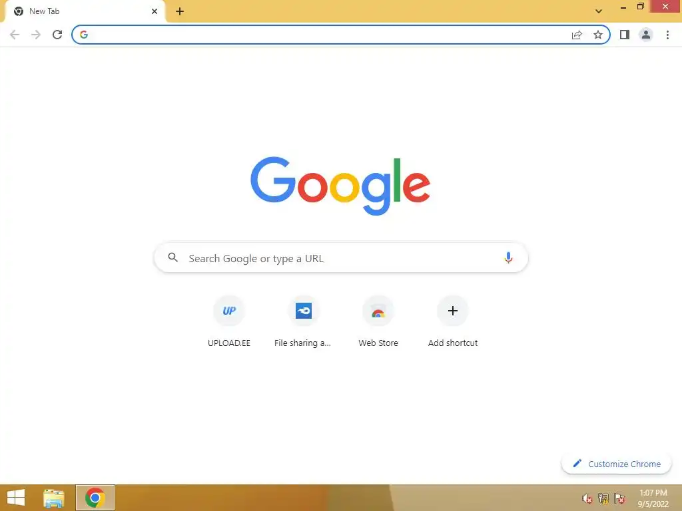Focus the address bar

click(340, 35)
